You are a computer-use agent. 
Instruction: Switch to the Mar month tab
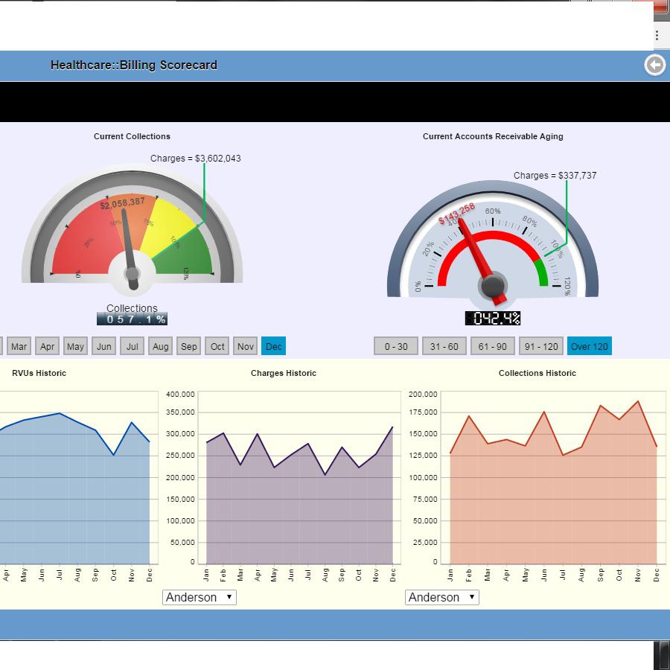(x=19, y=346)
